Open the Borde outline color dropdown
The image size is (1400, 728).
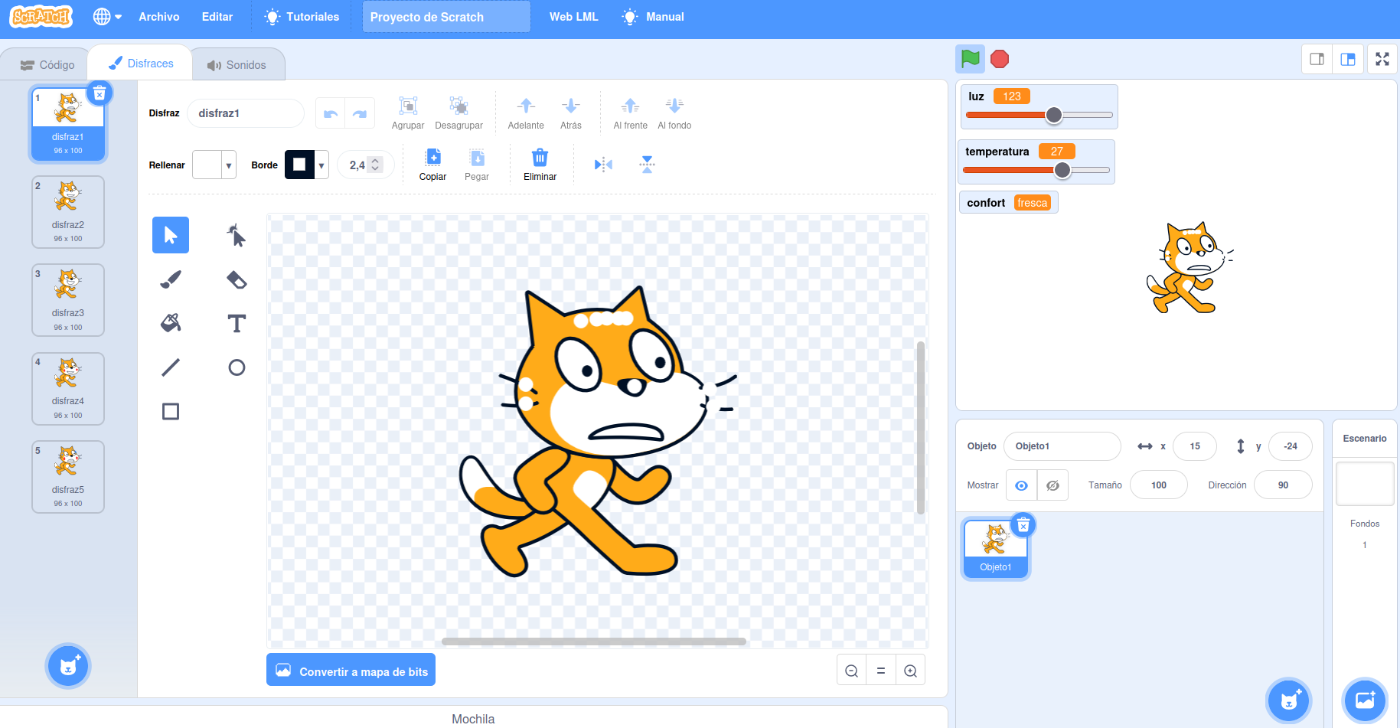[x=306, y=165]
